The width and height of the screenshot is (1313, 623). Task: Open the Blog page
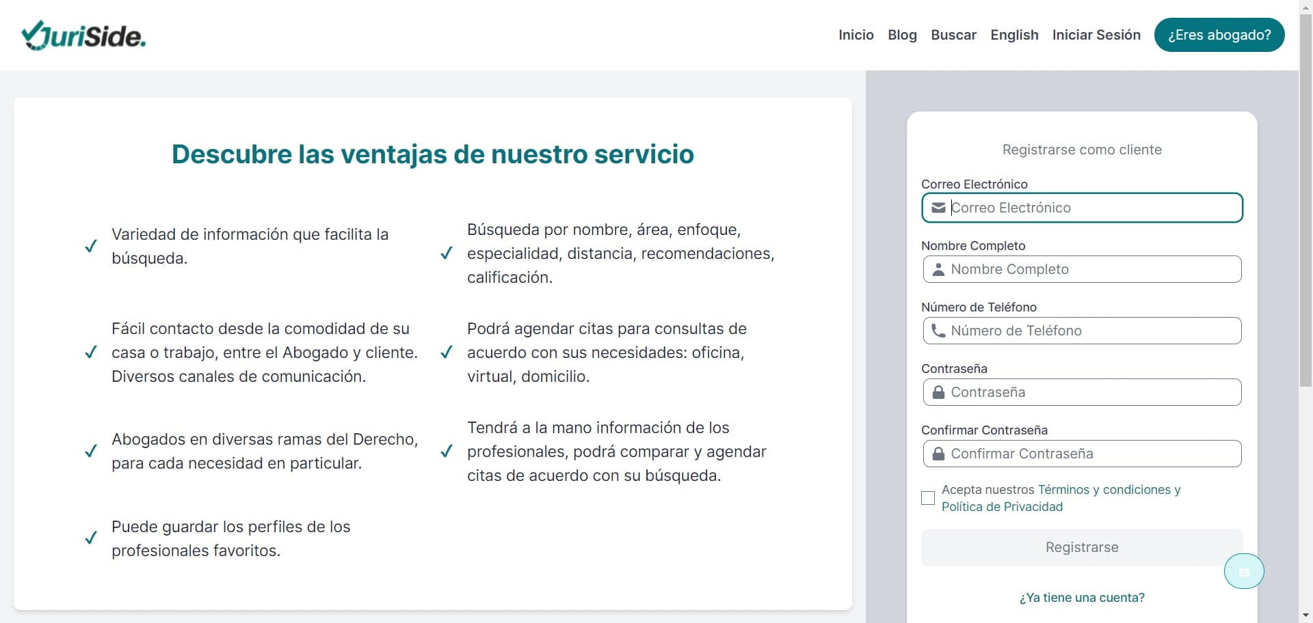902,35
